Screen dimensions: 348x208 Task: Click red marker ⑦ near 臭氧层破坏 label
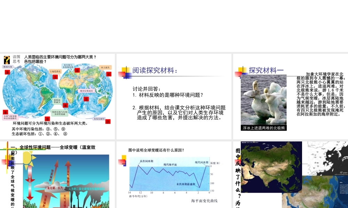[108, 121]
